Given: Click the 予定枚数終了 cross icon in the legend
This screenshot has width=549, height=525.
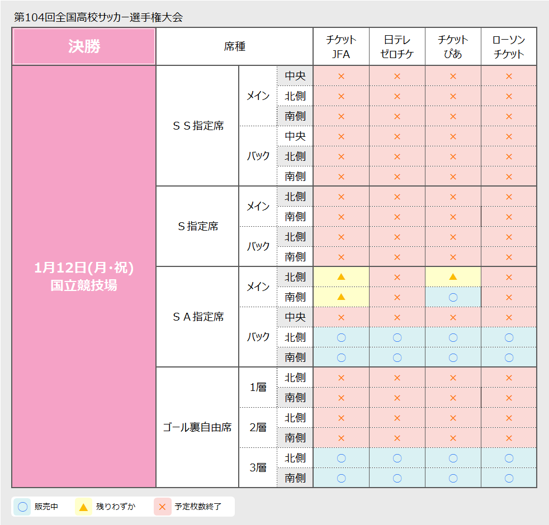Looking at the screenshot, I should (162, 507).
